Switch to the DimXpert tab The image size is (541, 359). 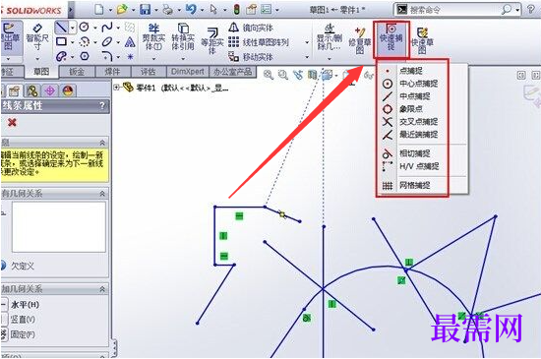(x=188, y=72)
